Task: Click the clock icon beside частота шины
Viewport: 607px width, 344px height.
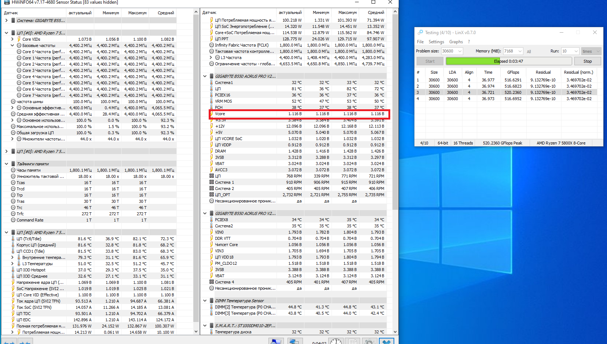Action: tap(13, 102)
